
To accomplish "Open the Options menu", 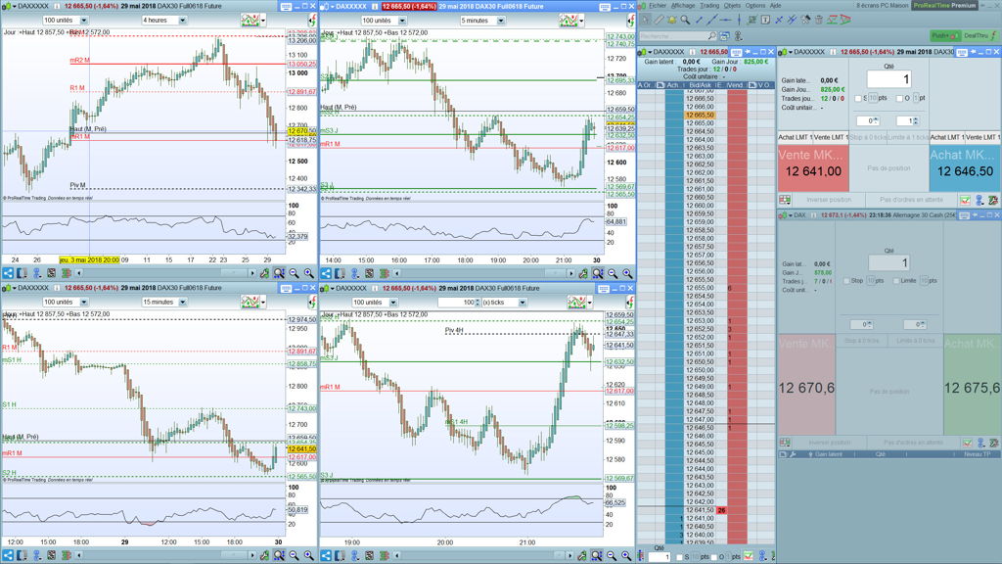I will tap(754, 5).
